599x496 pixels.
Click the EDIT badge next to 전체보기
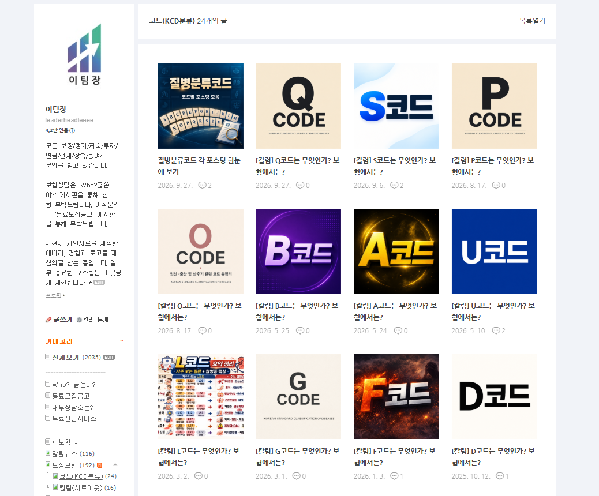(109, 358)
